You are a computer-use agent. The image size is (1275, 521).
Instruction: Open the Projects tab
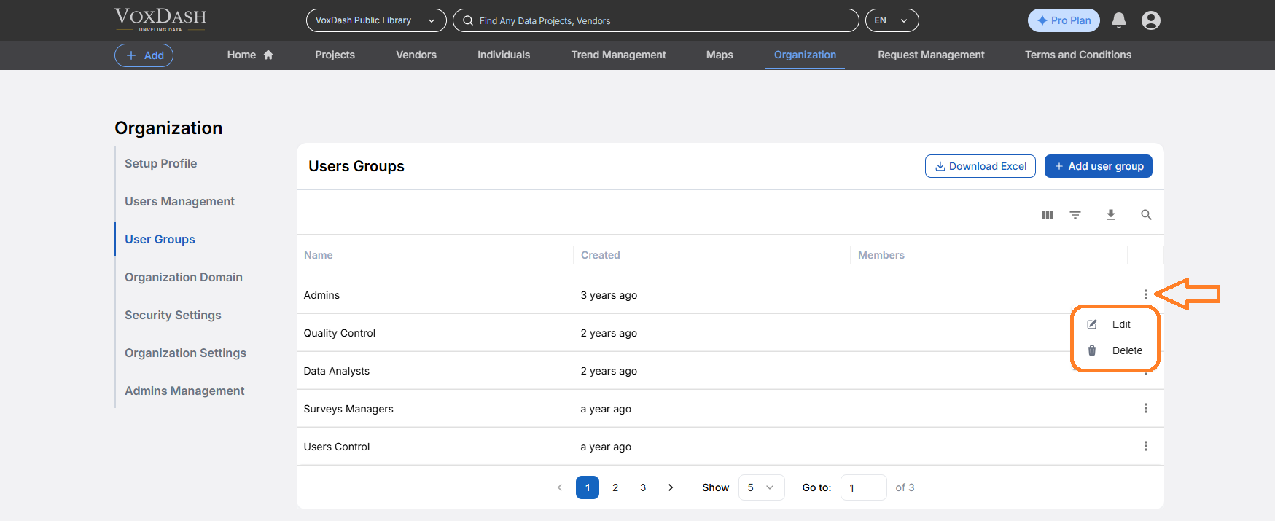335,55
